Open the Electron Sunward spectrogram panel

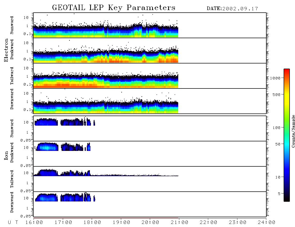pos(150,25)
